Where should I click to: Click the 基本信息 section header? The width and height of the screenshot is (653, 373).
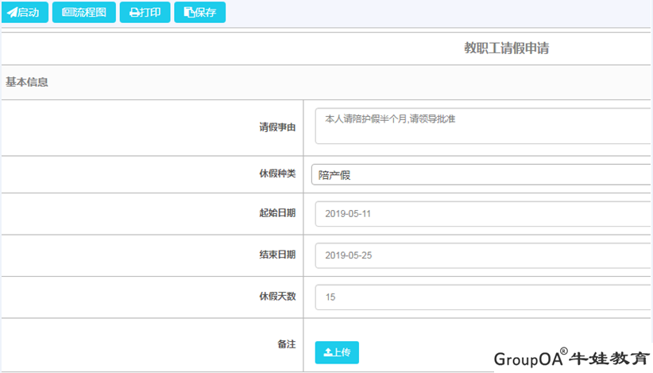[27, 82]
